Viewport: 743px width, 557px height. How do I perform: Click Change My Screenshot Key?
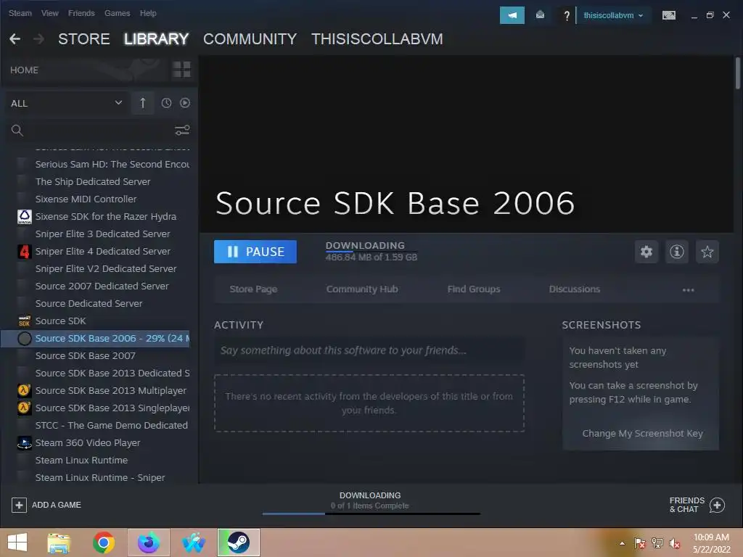tap(643, 434)
